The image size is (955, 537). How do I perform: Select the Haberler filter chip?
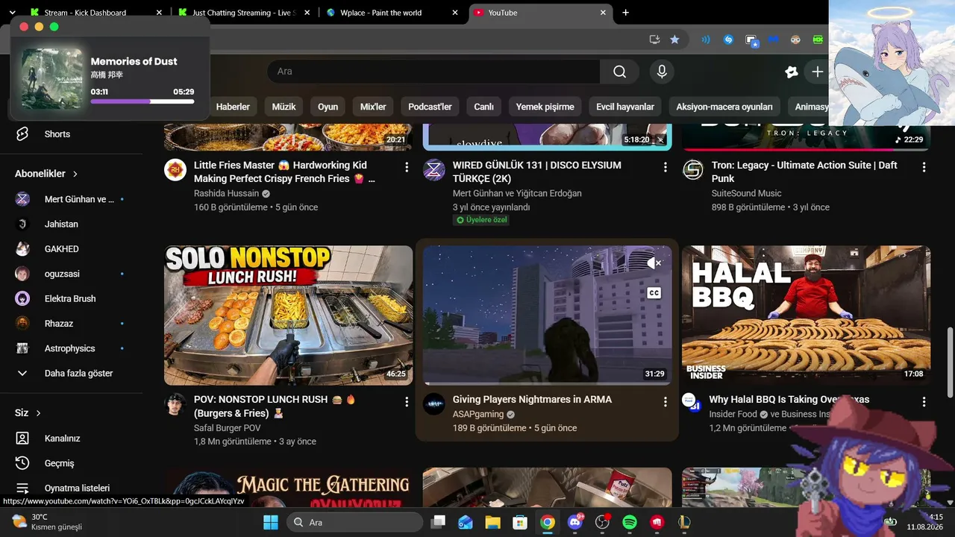[233, 107]
